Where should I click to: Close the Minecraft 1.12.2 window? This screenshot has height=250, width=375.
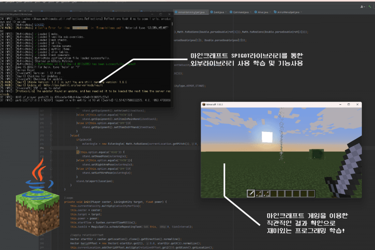[x=357, y=105]
